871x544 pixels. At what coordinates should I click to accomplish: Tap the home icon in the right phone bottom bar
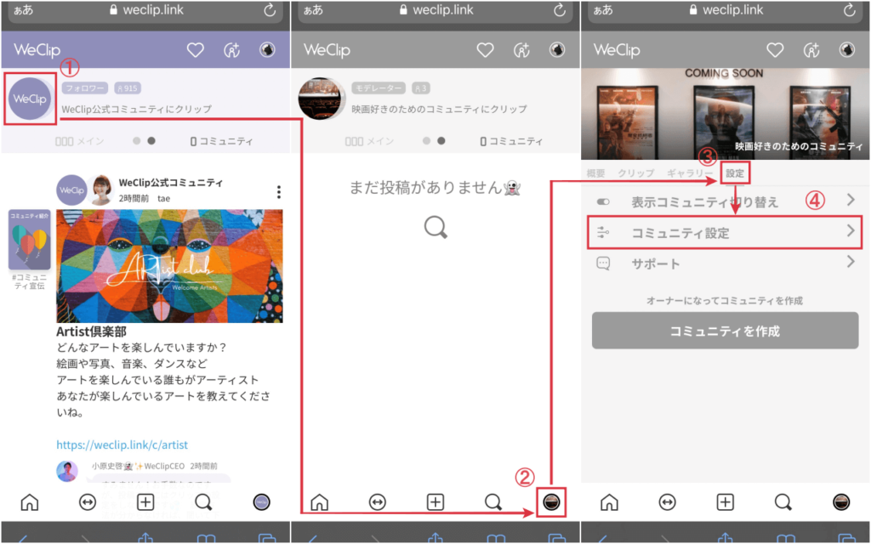[609, 502]
